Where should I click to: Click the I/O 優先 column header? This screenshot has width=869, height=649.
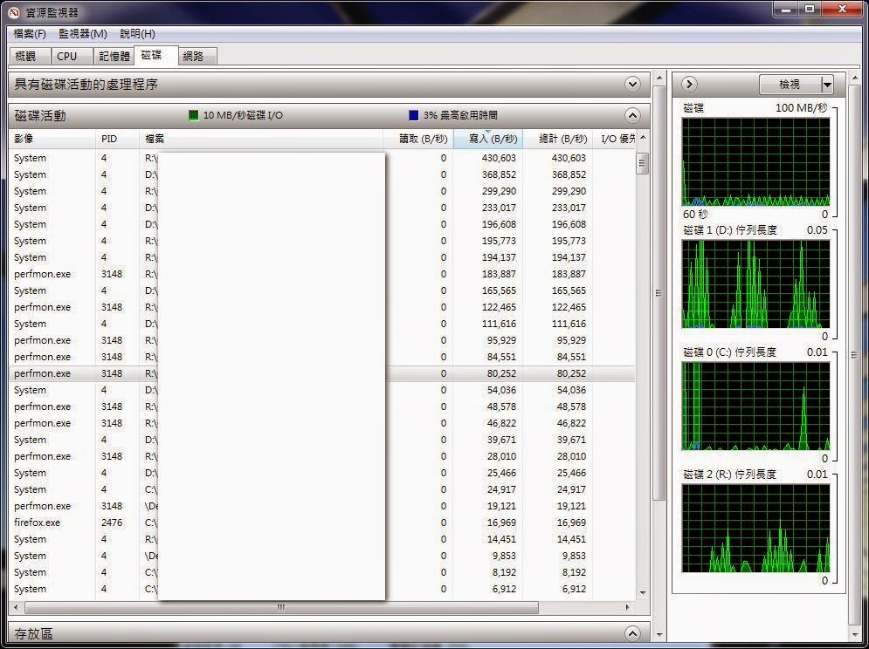click(x=614, y=139)
